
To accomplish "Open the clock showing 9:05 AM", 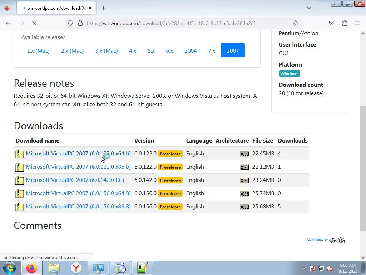I will tap(348, 268).
